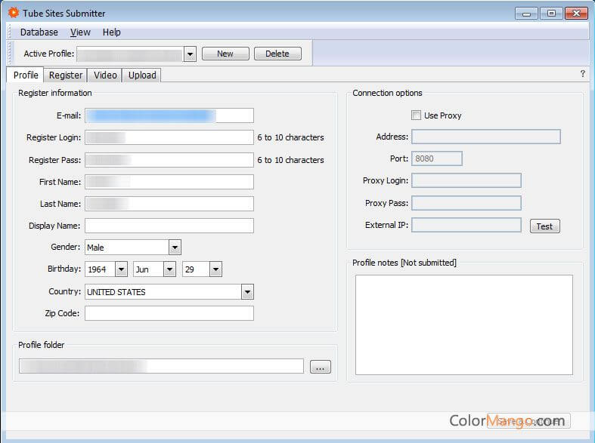Open the birthday month dropdown
This screenshot has height=443, width=595.
click(169, 269)
